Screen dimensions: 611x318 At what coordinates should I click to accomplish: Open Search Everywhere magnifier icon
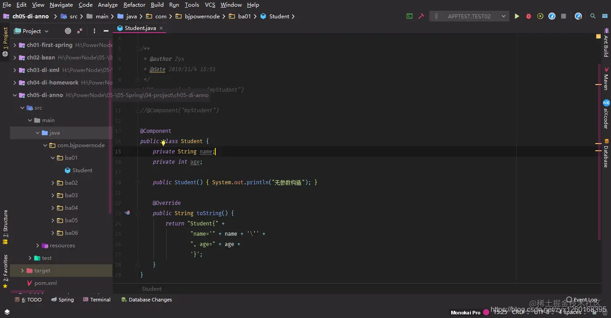(593, 16)
